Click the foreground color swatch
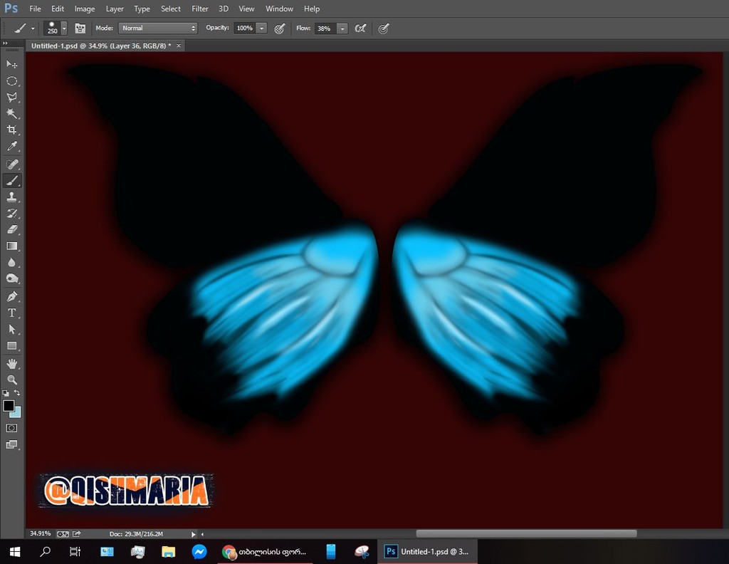 coord(9,405)
